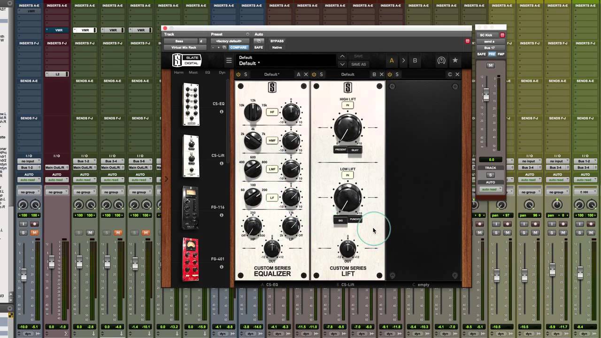The height and width of the screenshot is (338, 601).
Task: Select the Mast module category tab
Action: (193, 73)
